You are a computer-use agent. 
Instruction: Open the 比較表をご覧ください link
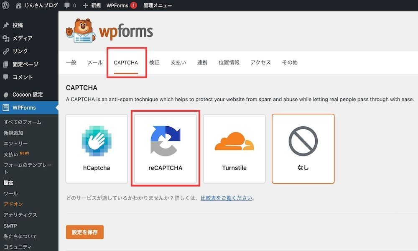[x=226, y=198]
